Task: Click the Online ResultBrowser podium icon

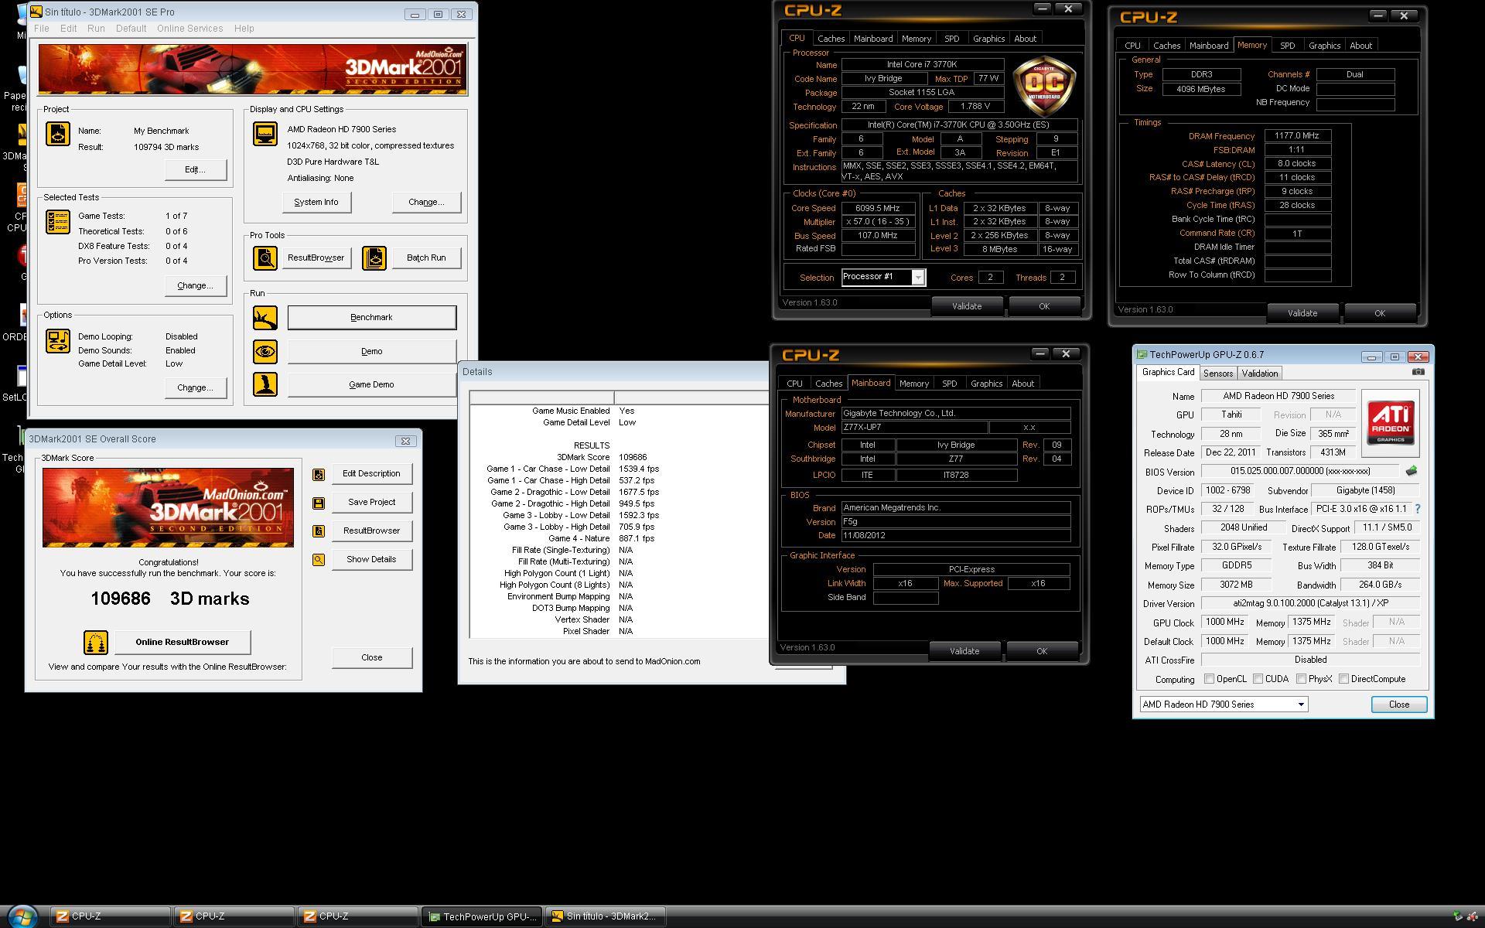Action: pyautogui.click(x=96, y=643)
